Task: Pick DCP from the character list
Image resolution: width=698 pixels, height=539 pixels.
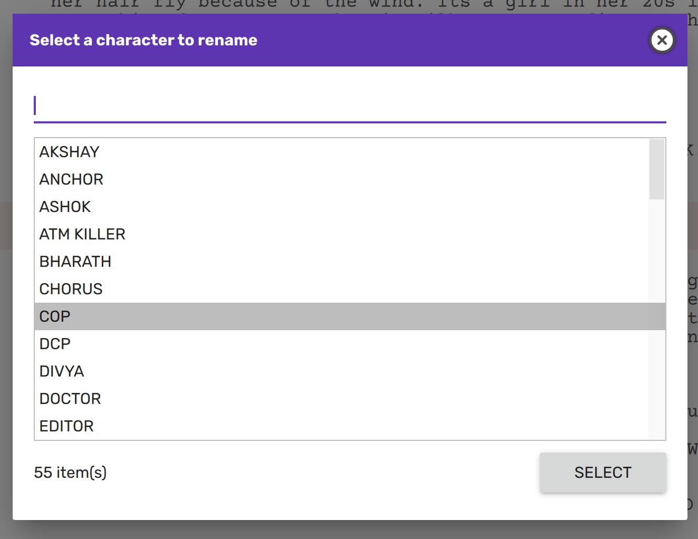Action: 55,344
